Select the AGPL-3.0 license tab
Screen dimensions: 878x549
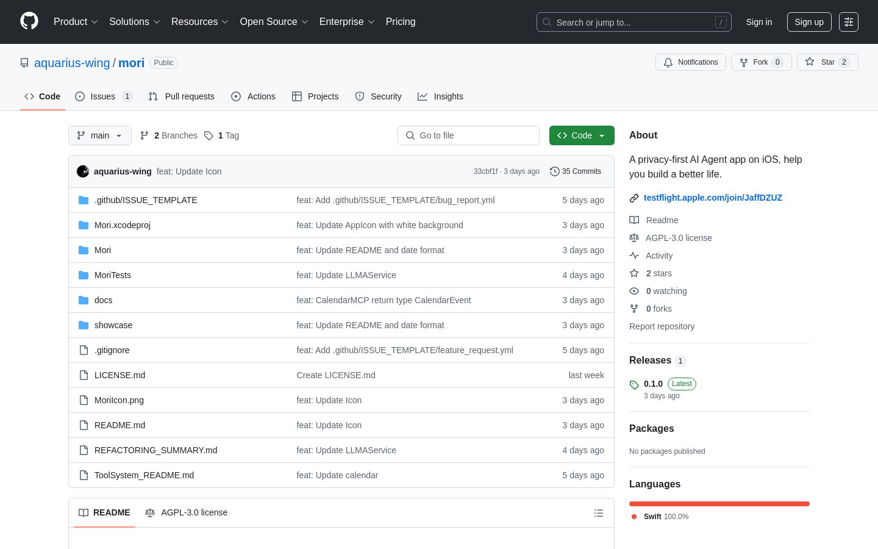[x=187, y=513]
